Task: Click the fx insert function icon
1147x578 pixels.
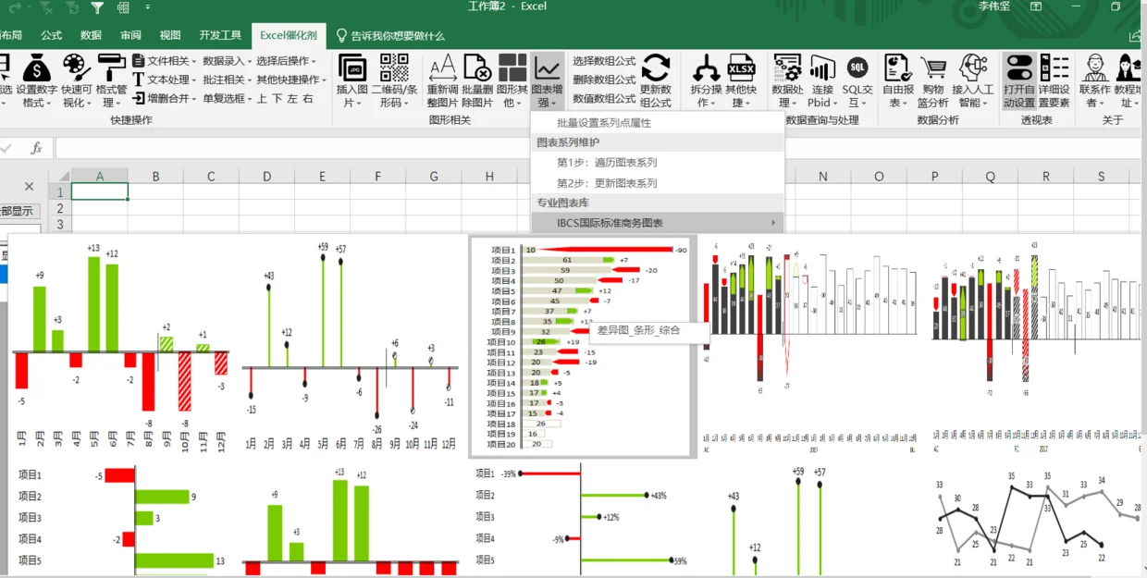Action: tap(37, 148)
